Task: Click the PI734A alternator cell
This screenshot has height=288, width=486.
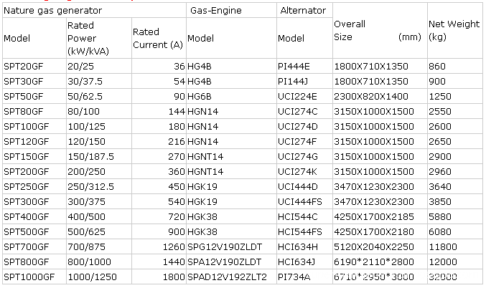Action: [304, 277]
